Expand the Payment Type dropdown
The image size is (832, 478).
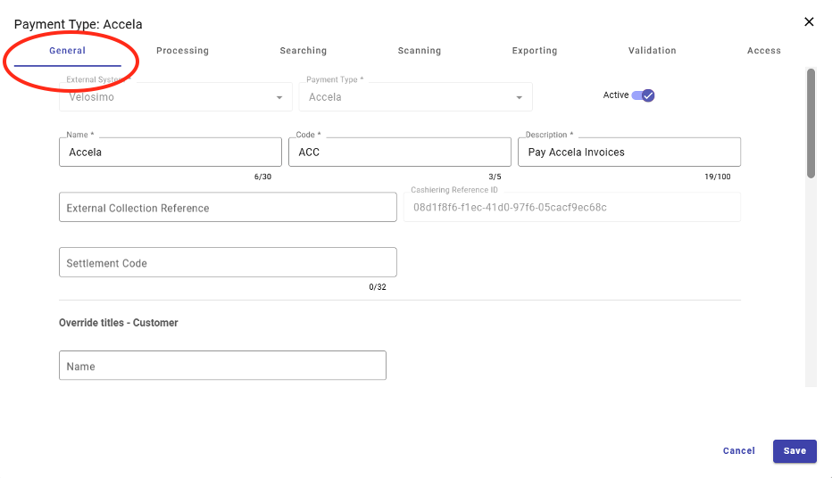[x=415, y=97]
